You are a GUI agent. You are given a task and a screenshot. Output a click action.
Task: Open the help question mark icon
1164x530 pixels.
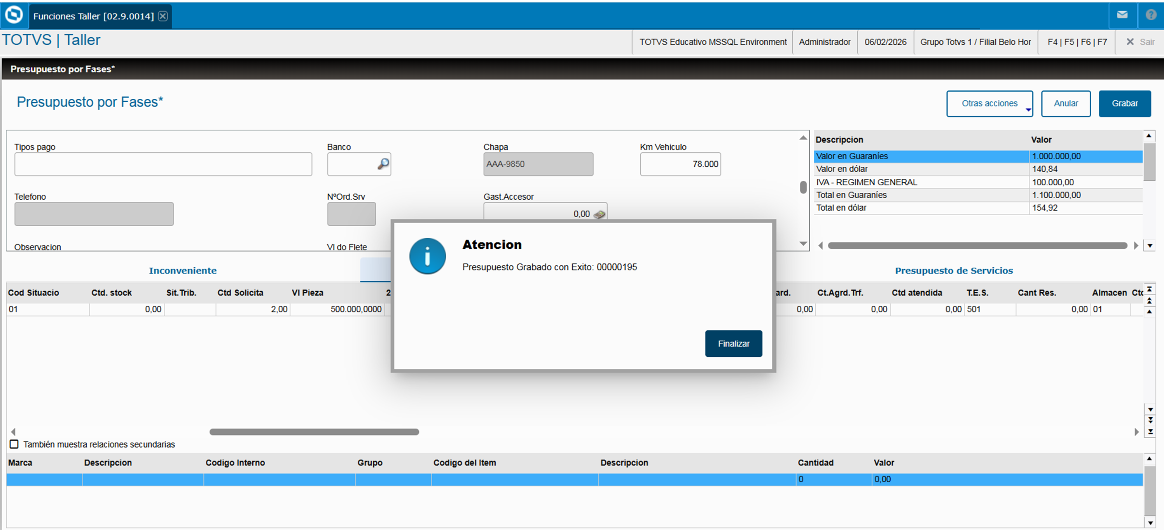[x=1150, y=15]
